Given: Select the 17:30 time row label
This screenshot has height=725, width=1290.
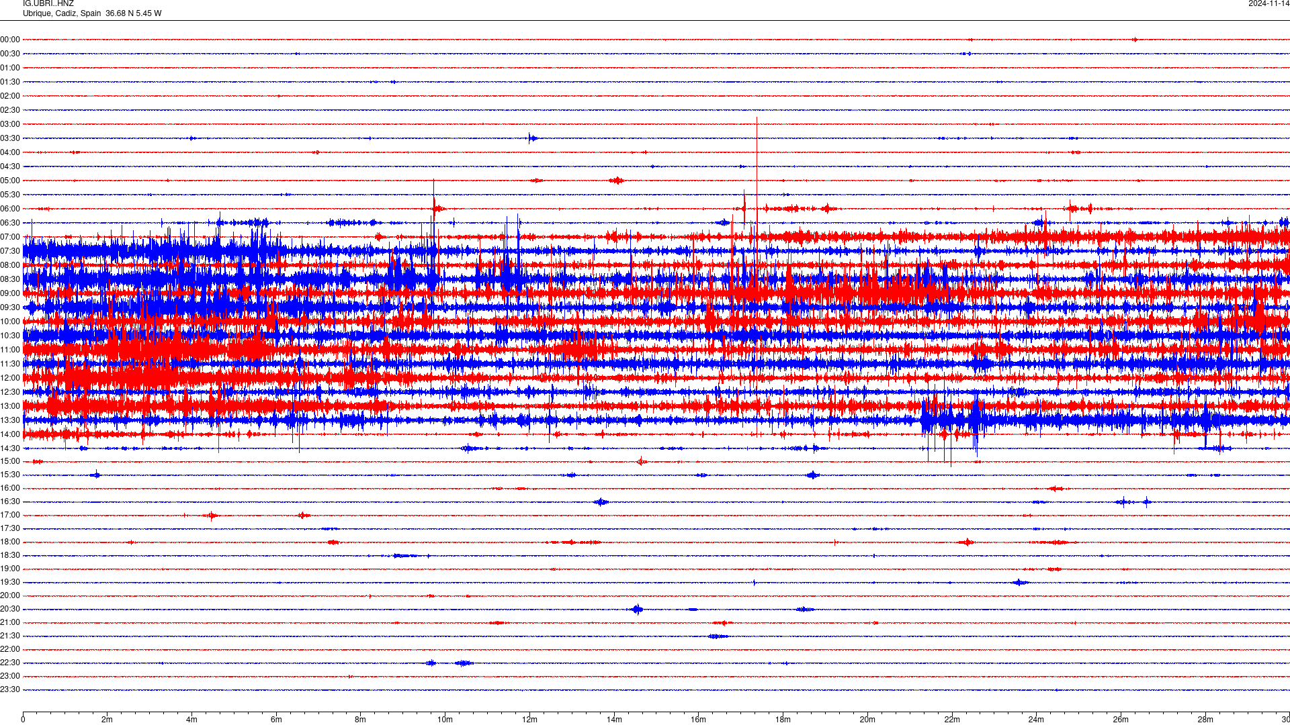Looking at the screenshot, I should [10, 528].
